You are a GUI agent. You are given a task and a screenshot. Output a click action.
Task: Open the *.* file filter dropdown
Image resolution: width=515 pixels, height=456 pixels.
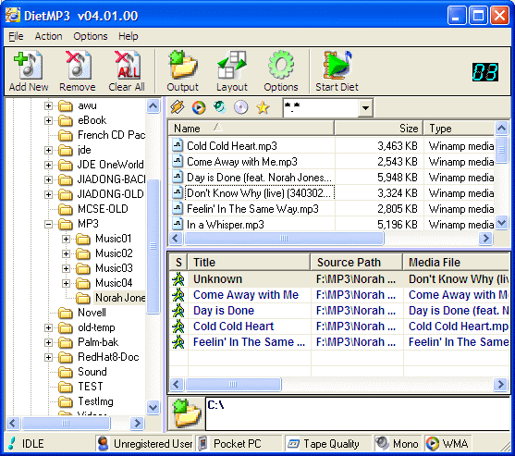[365, 107]
